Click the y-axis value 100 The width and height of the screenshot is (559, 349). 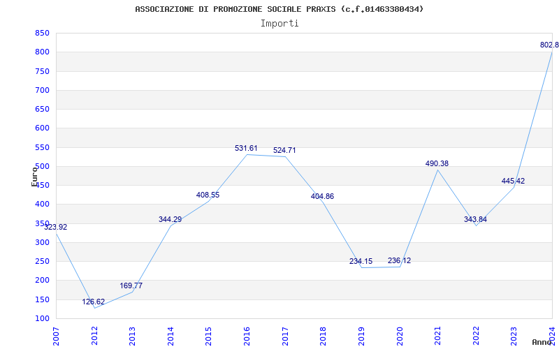click(x=42, y=318)
